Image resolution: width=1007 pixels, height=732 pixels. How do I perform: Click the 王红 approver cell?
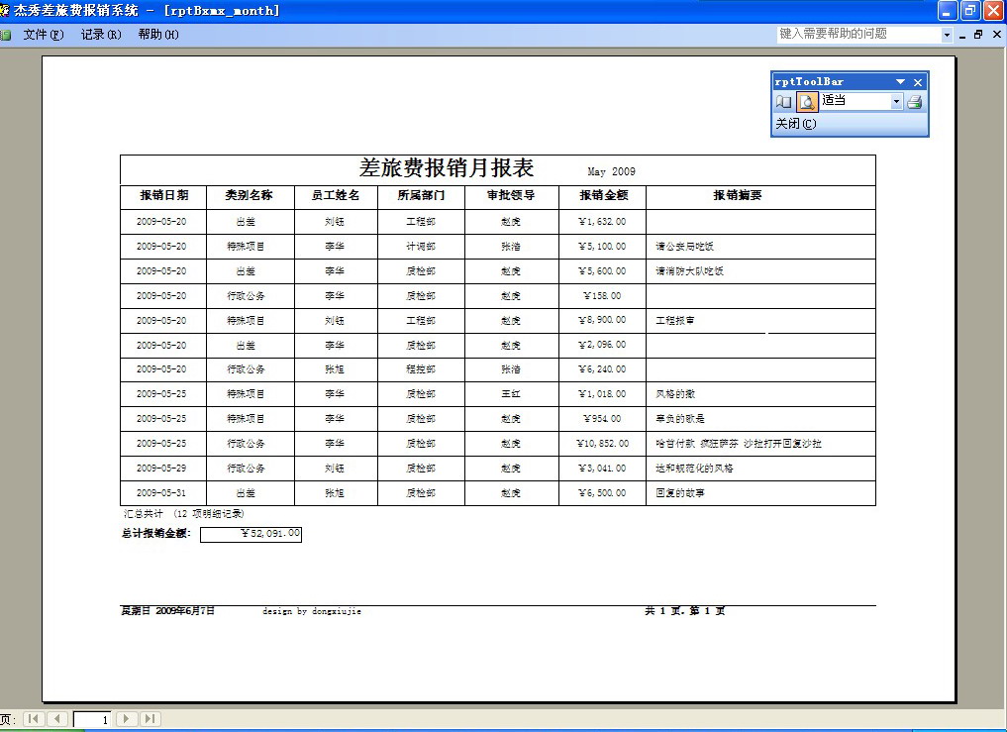[x=511, y=394]
